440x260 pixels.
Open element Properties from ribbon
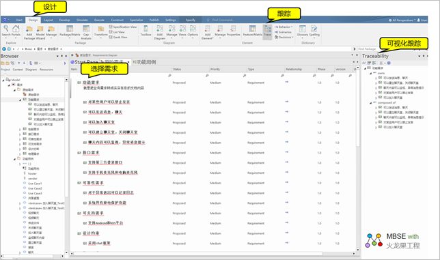[233, 31]
